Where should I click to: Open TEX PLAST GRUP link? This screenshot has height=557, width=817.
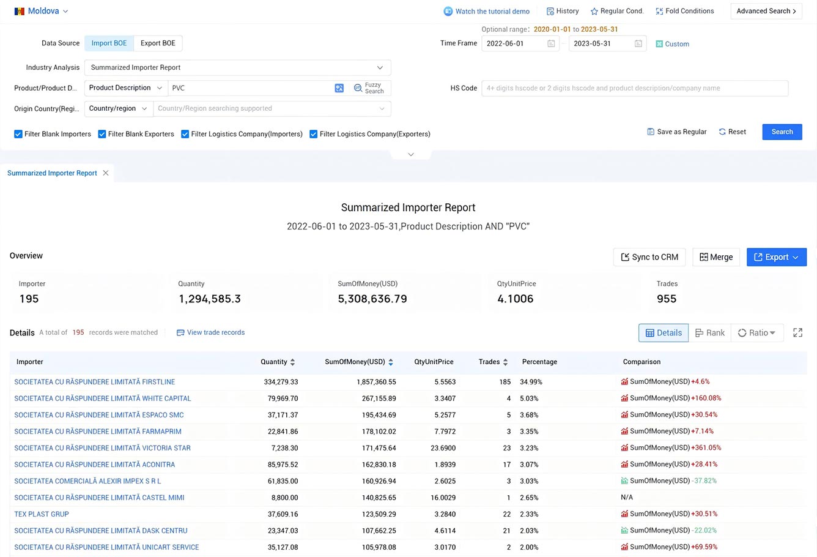(42, 514)
